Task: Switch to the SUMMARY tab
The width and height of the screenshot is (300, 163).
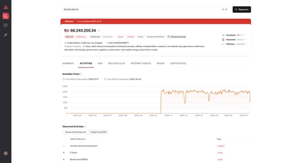Action: click(x=68, y=63)
